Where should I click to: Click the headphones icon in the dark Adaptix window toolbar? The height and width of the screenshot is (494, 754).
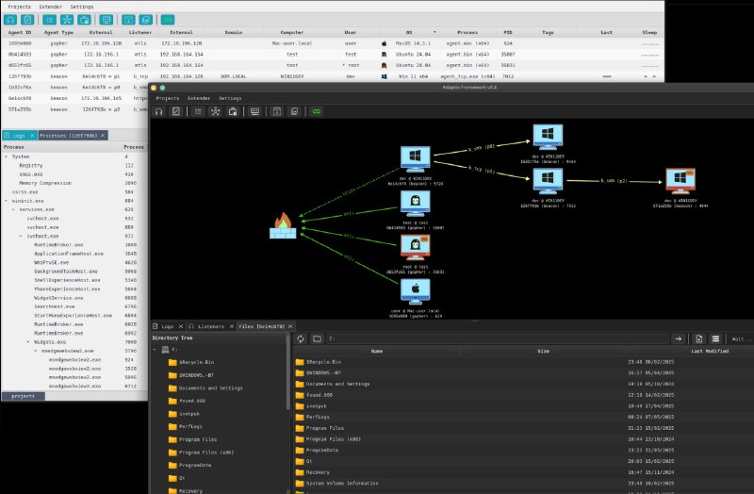[158, 111]
